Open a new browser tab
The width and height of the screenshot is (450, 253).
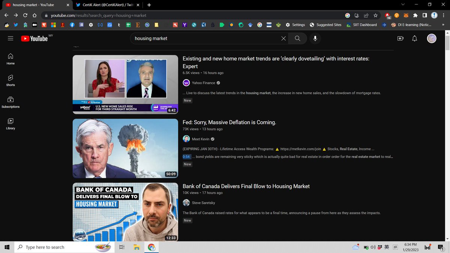[149, 5]
